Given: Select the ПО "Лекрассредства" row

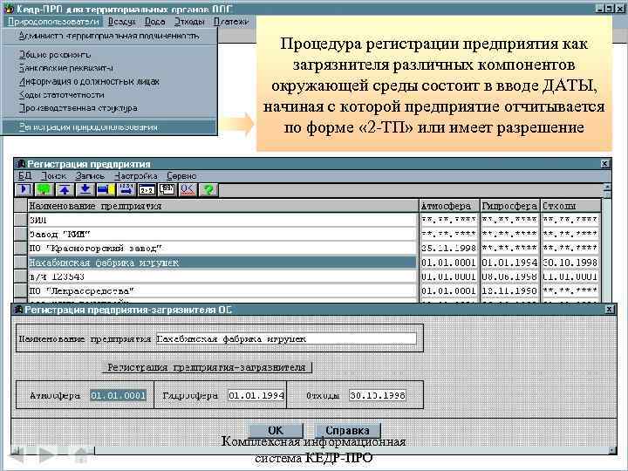Looking at the screenshot, I should tap(222, 290).
